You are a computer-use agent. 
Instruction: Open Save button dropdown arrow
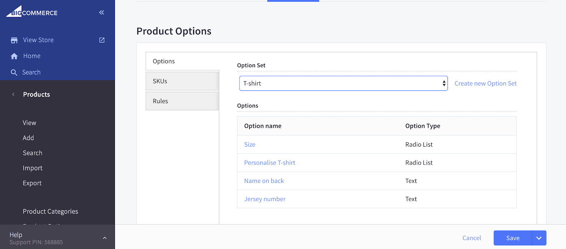tap(539, 238)
